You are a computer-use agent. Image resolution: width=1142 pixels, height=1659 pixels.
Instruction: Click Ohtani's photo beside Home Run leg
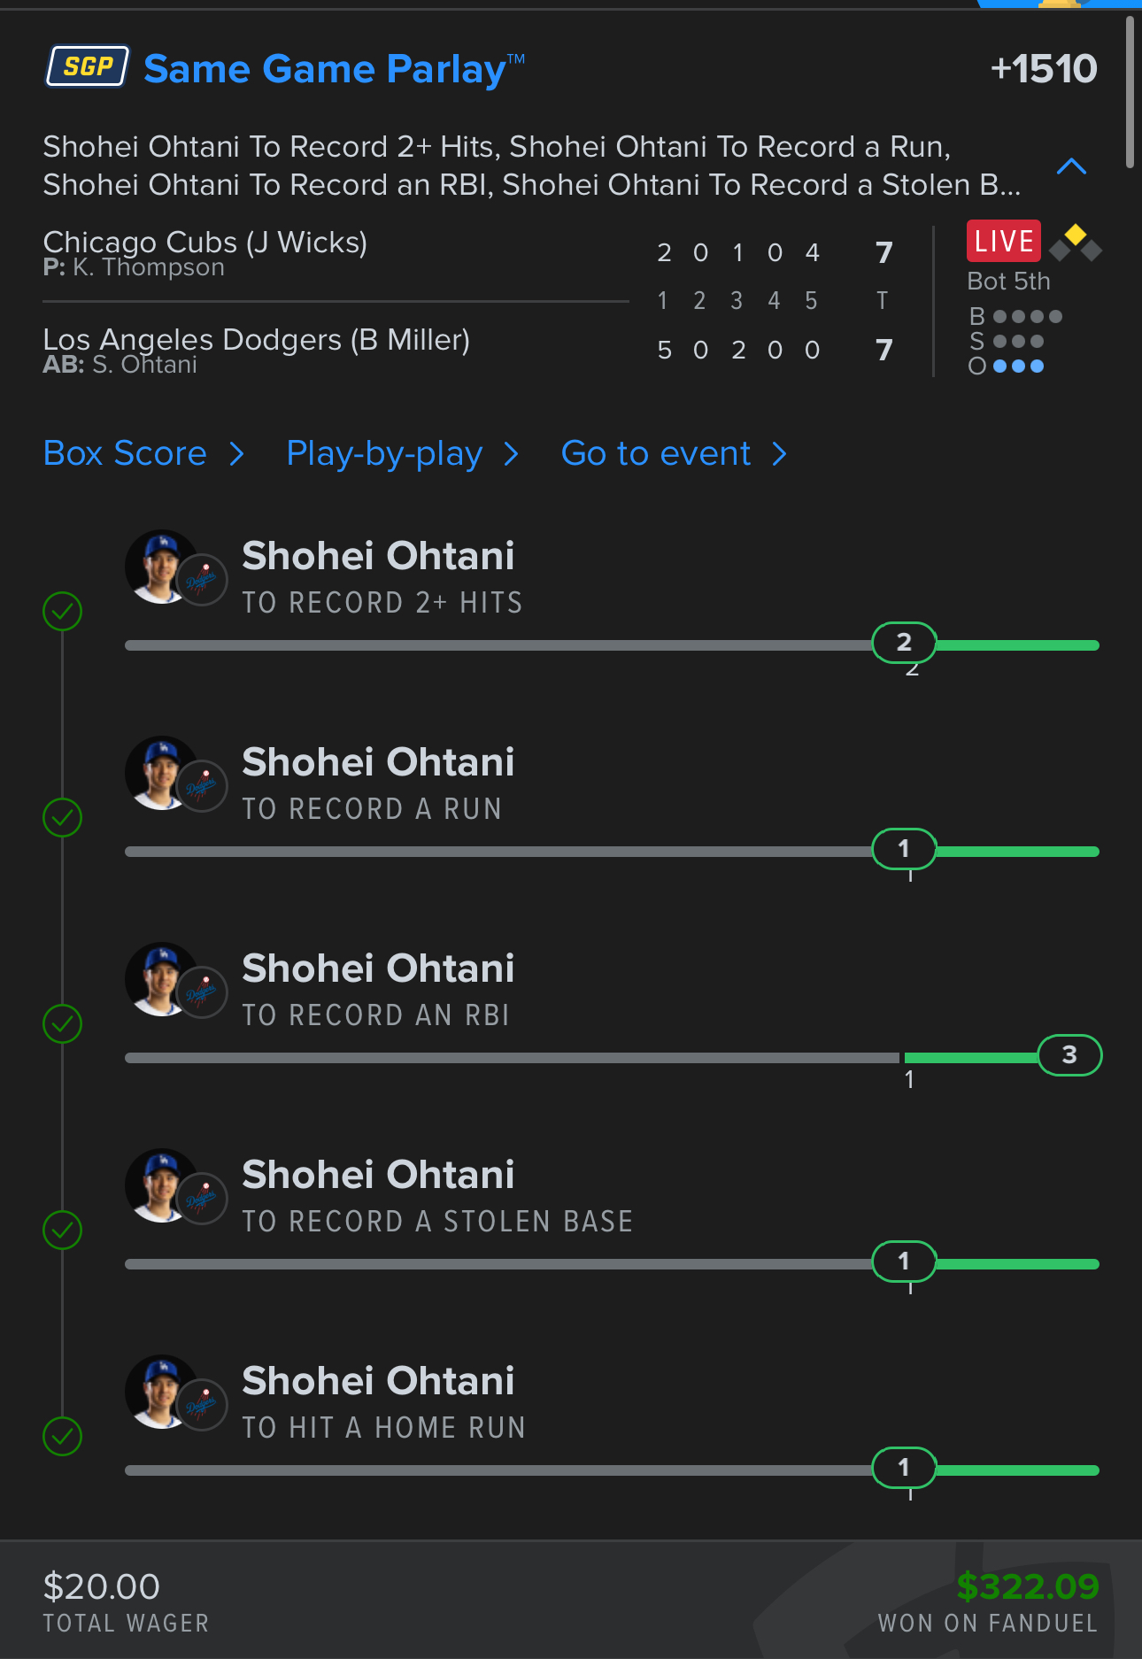click(163, 1392)
